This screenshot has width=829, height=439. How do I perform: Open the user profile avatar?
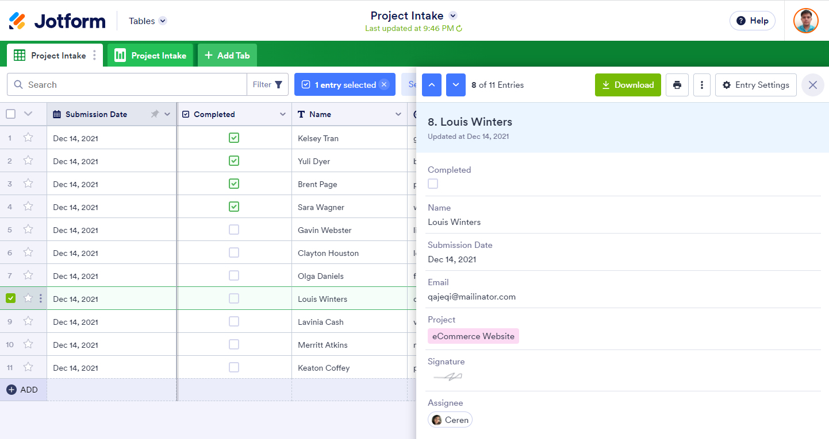coord(805,21)
